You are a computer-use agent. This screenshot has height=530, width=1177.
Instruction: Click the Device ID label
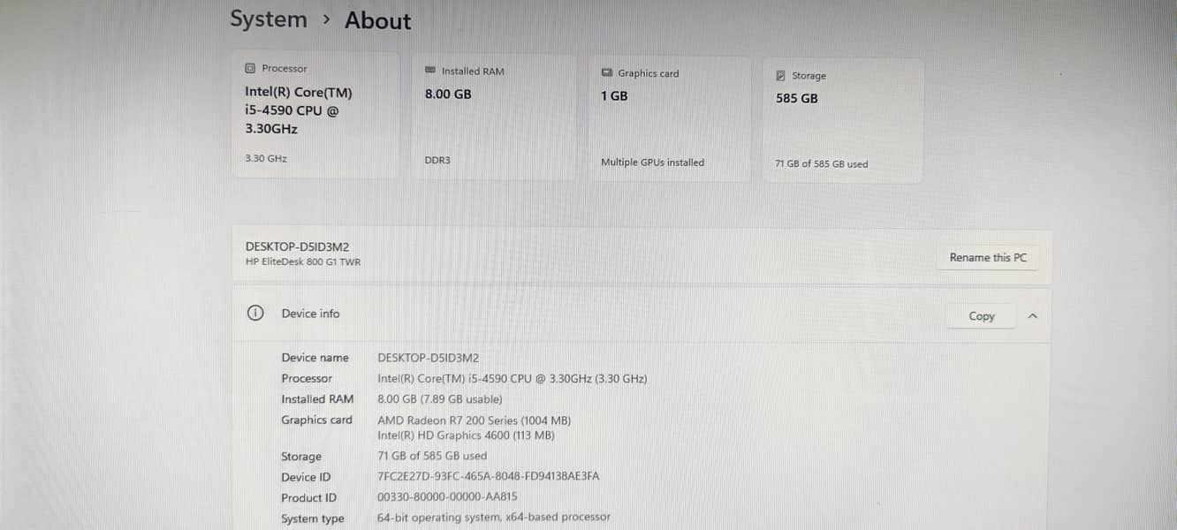pos(306,477)
